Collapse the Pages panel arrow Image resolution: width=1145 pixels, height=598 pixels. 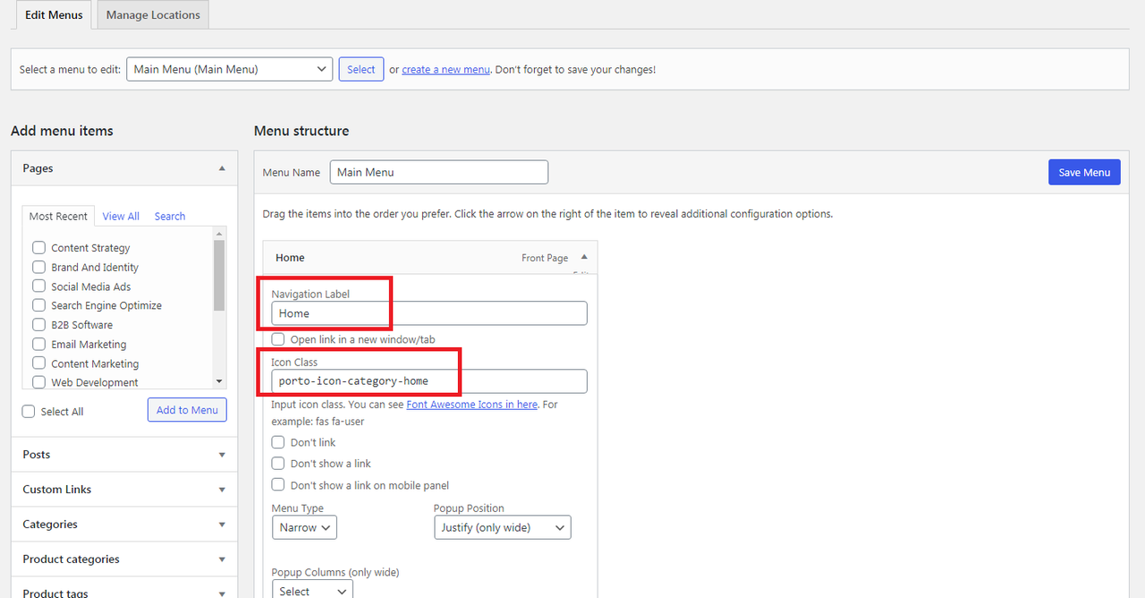(x=222, y=168)
